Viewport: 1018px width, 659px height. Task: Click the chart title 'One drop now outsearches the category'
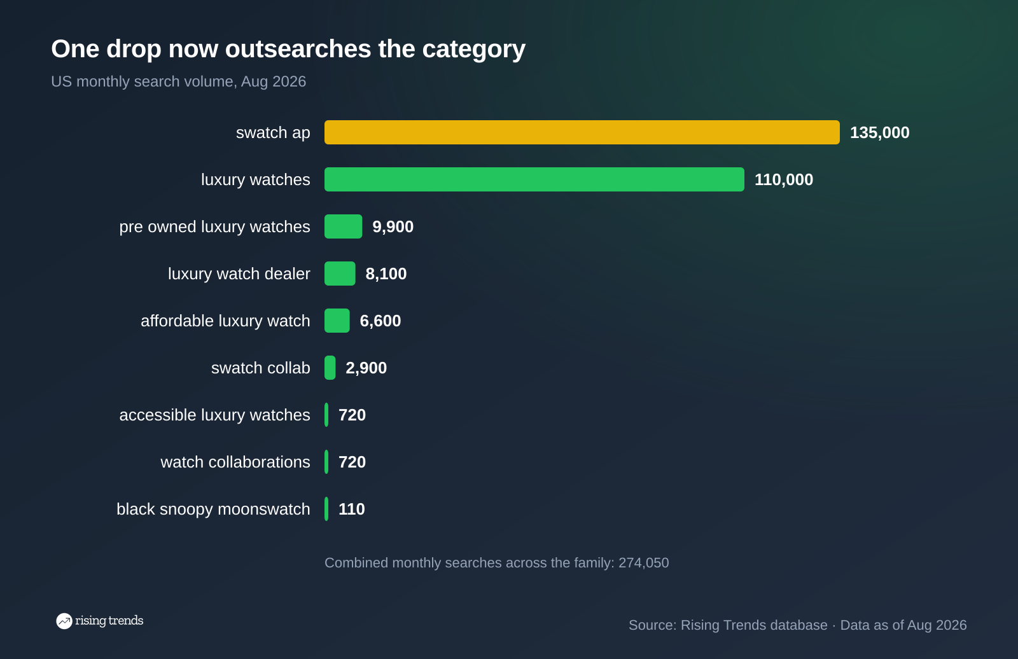(288, 49)
